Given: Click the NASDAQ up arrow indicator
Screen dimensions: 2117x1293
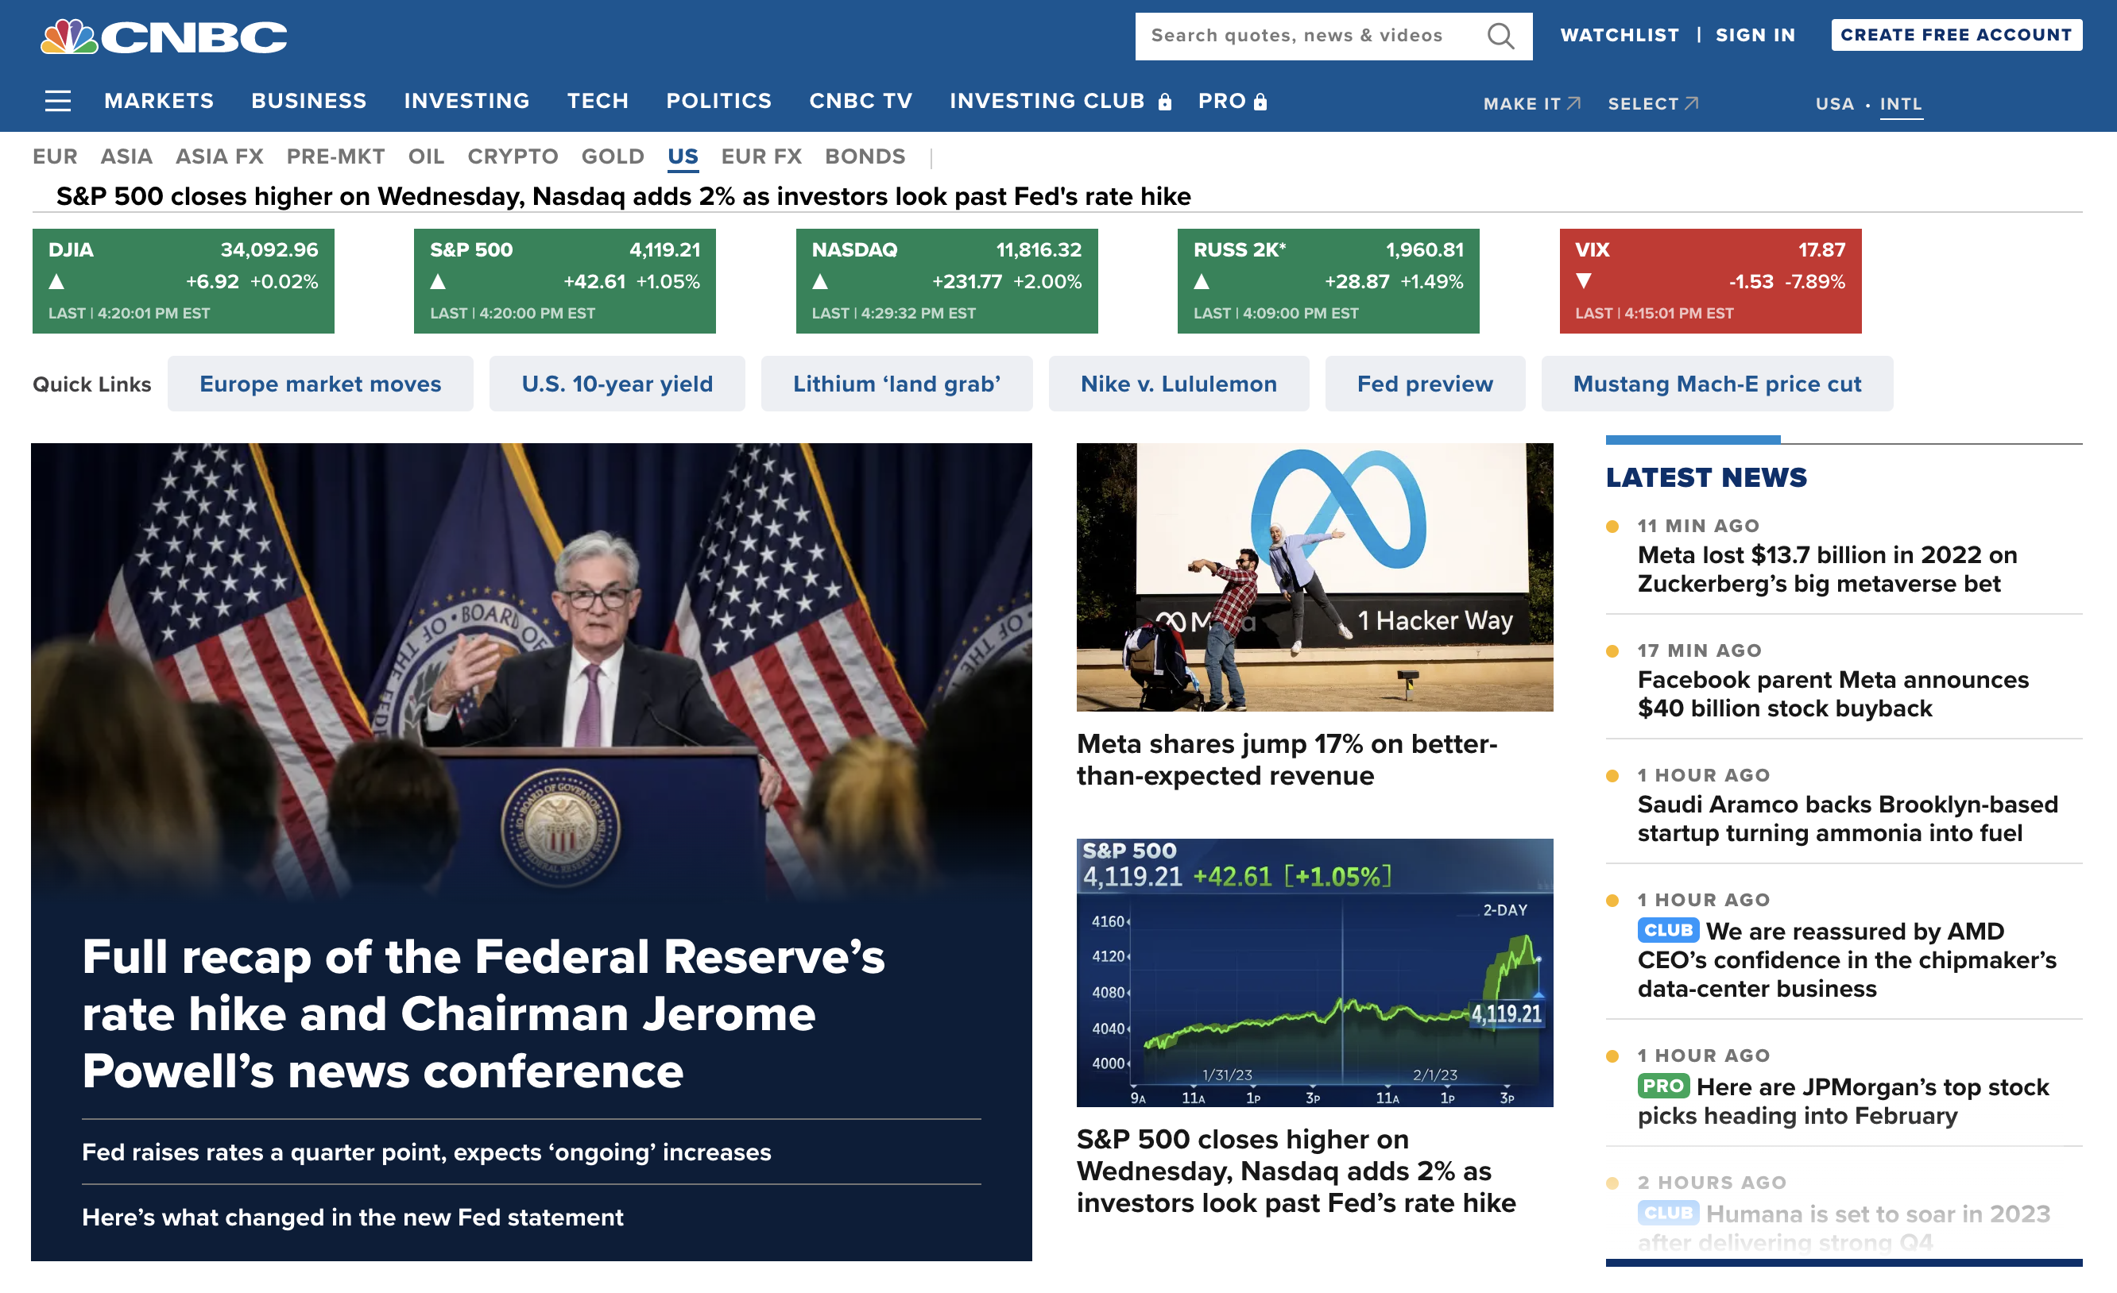Looking at the screenshot, I should tap(819, 282).
